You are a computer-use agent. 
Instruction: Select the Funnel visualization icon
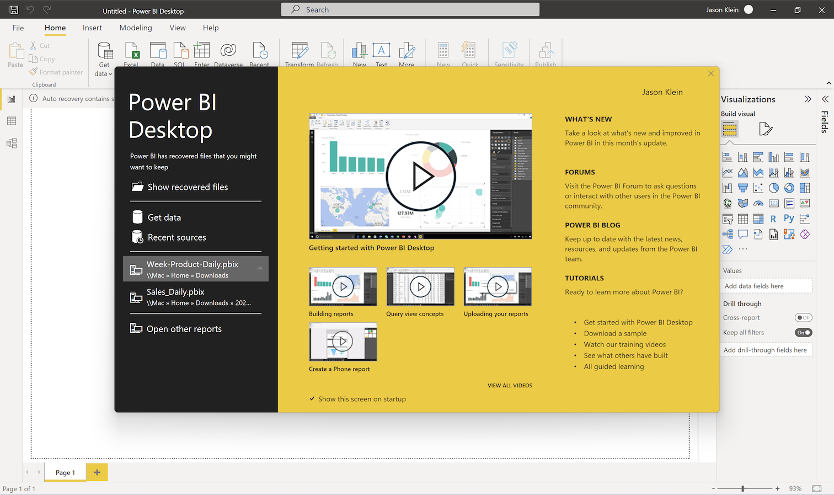click(743, 188)
